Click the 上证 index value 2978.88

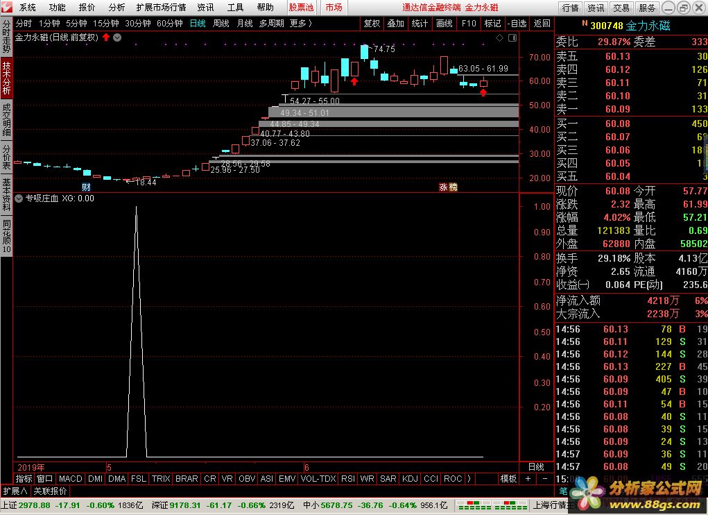coord(34,505)
